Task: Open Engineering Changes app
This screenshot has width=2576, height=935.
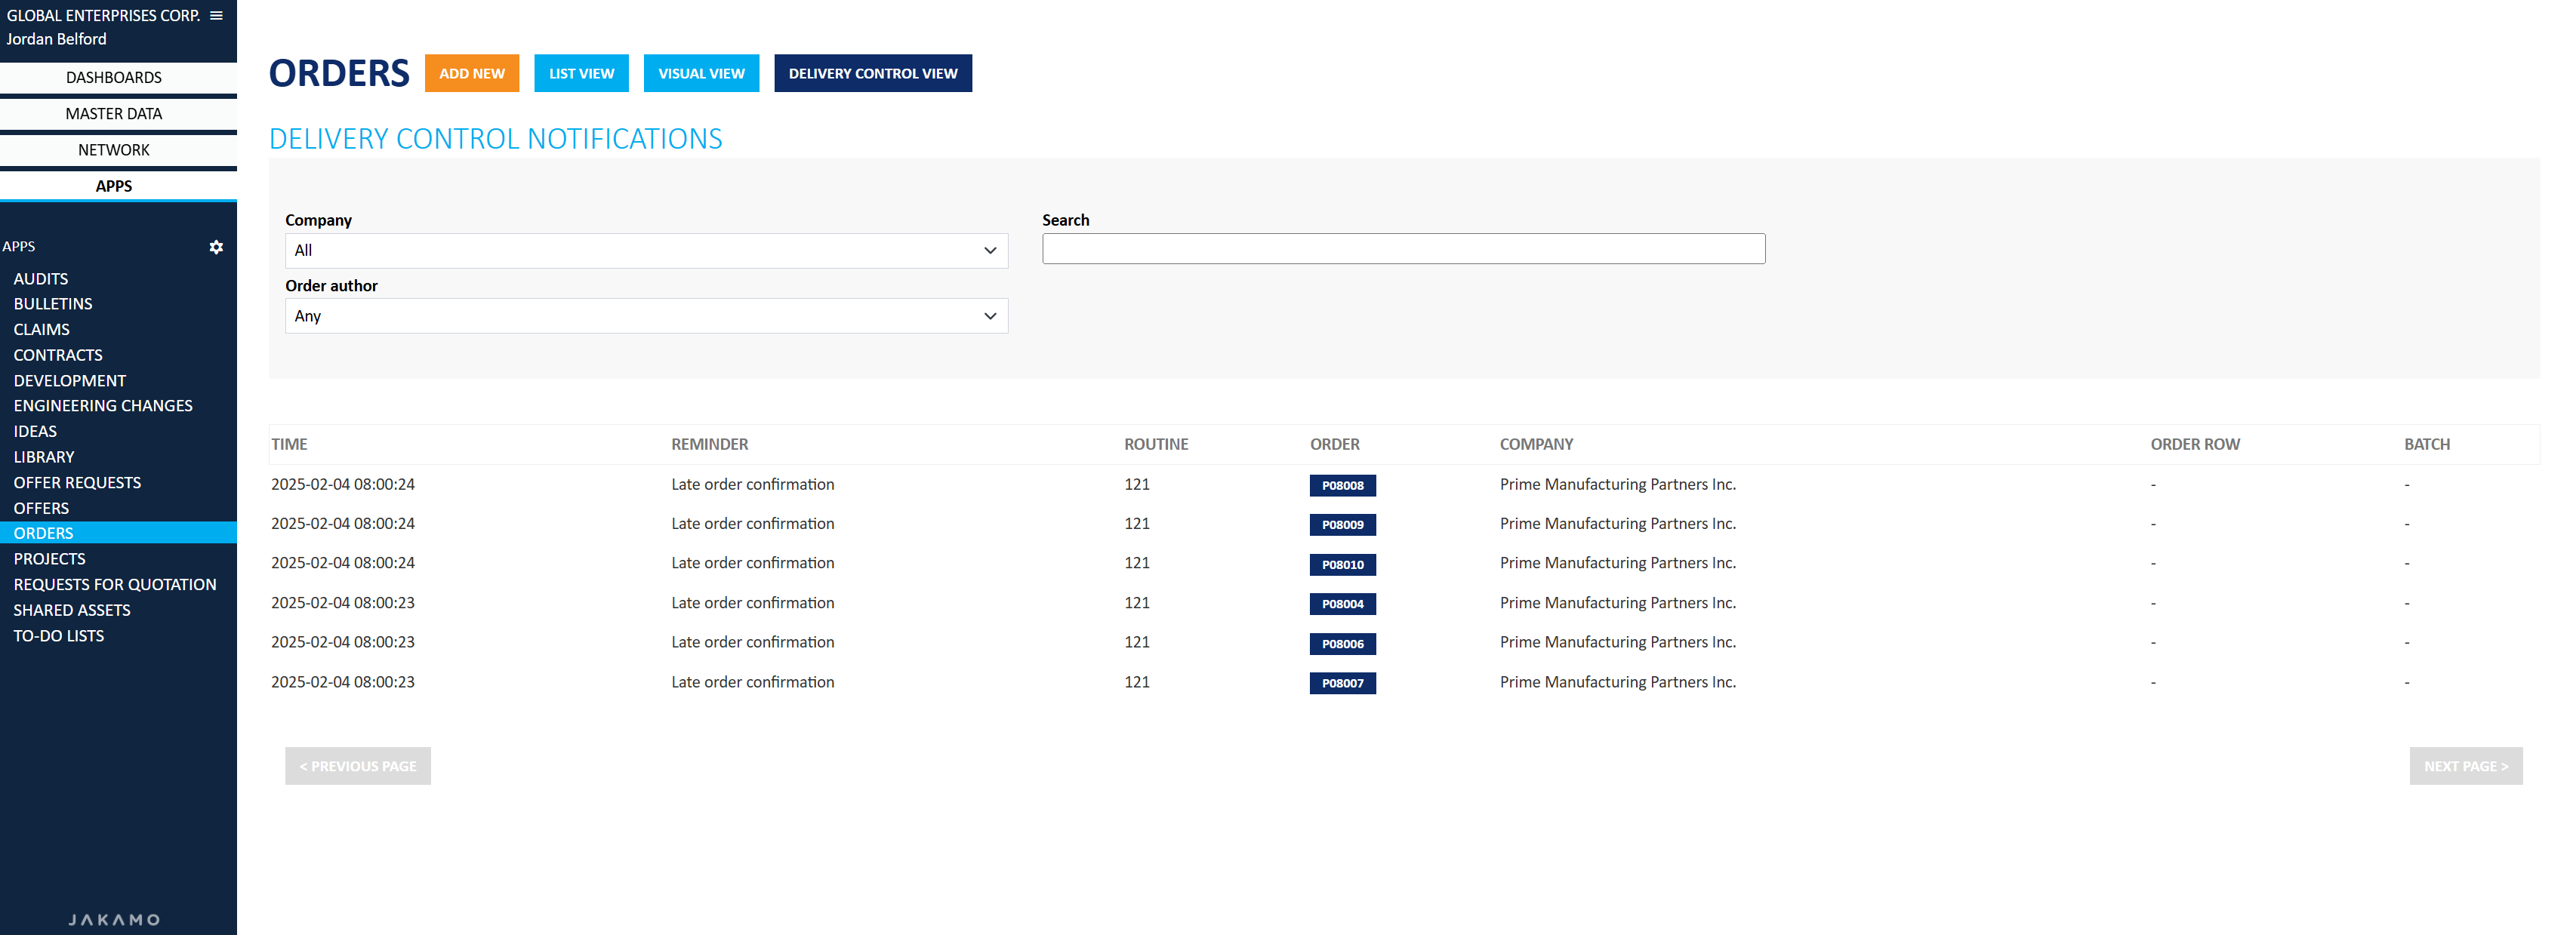Action: [103, 406]
